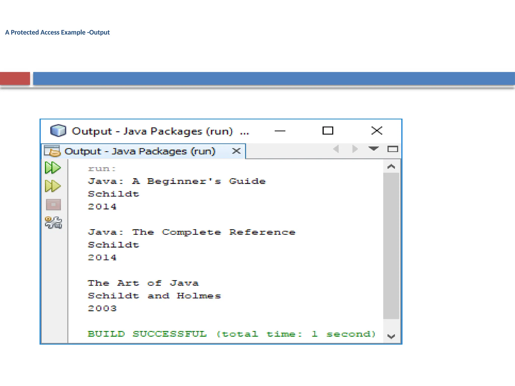Click the scroll tabs left arrow
The width and height of the screenshot is (515, 386).
pos(336,149)
